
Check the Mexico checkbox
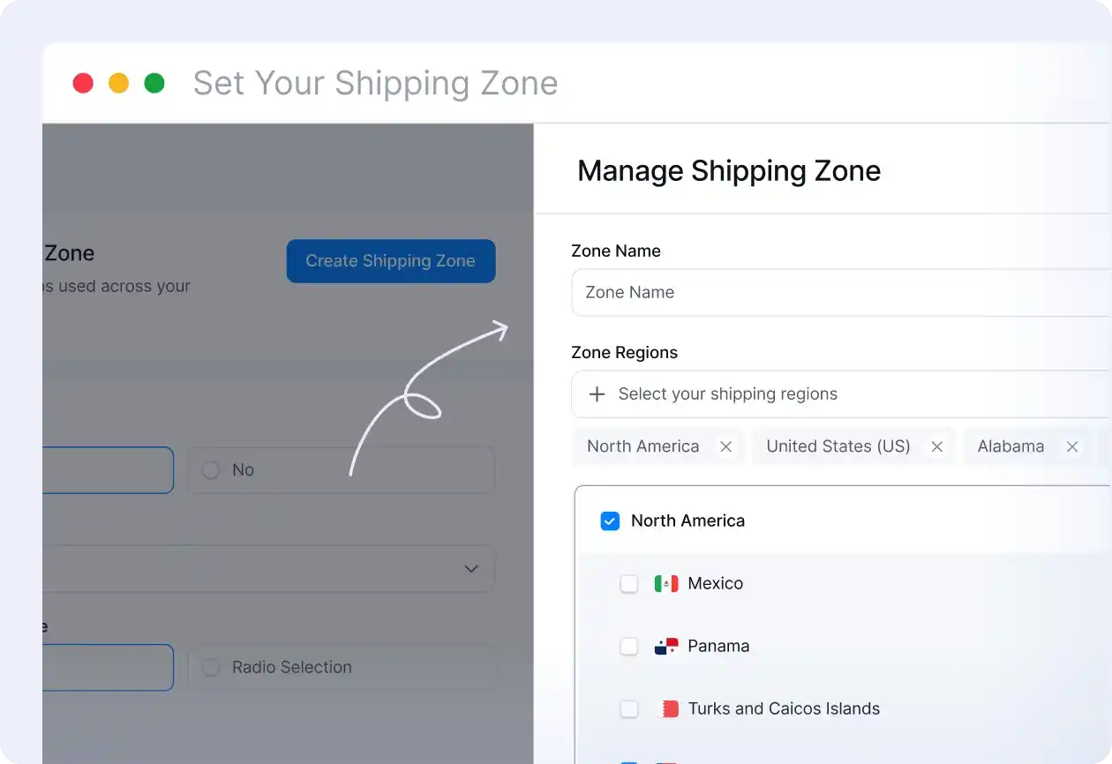point(629,583)
